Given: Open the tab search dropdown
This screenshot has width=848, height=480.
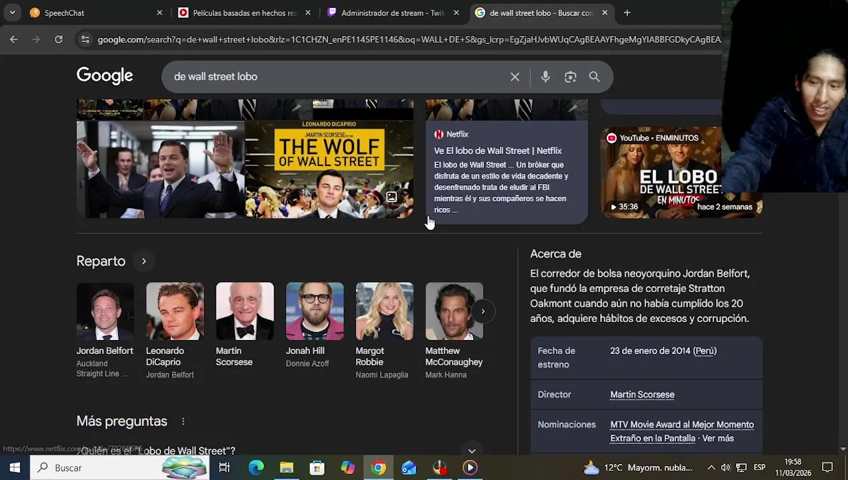Looking at the screenshot, I should (12, 13).
